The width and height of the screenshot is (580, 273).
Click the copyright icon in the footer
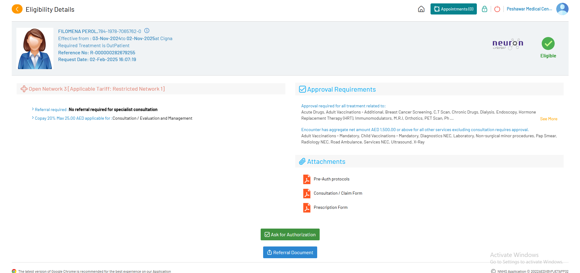coord(493,271)
